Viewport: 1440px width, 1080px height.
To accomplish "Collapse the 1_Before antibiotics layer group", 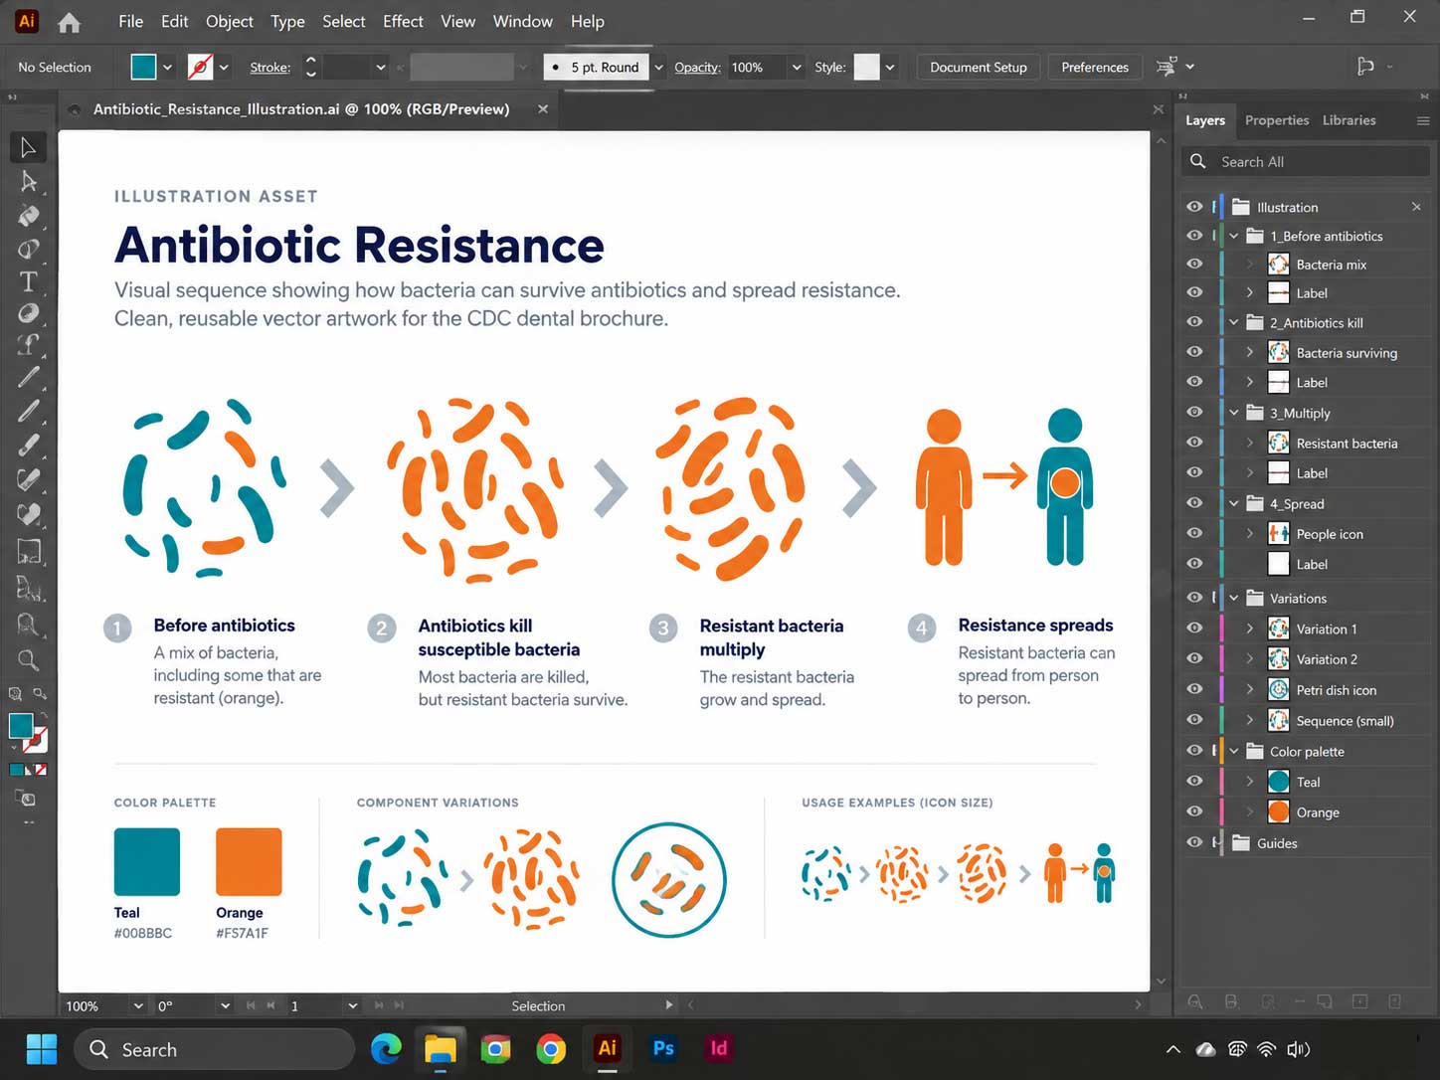I will tap(1234, 236).
